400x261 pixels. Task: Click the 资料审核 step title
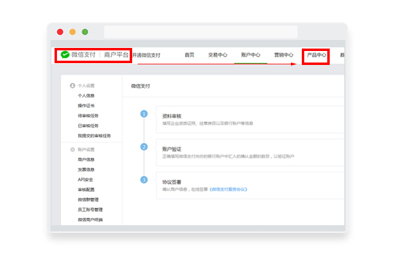point(172,116)
